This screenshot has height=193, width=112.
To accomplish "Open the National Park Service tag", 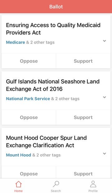I will [x=28, y=99].
